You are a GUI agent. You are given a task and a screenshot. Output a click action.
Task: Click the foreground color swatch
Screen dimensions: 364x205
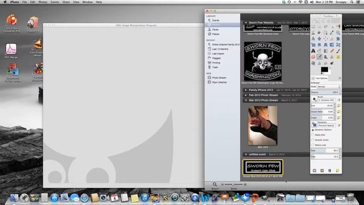324,69
